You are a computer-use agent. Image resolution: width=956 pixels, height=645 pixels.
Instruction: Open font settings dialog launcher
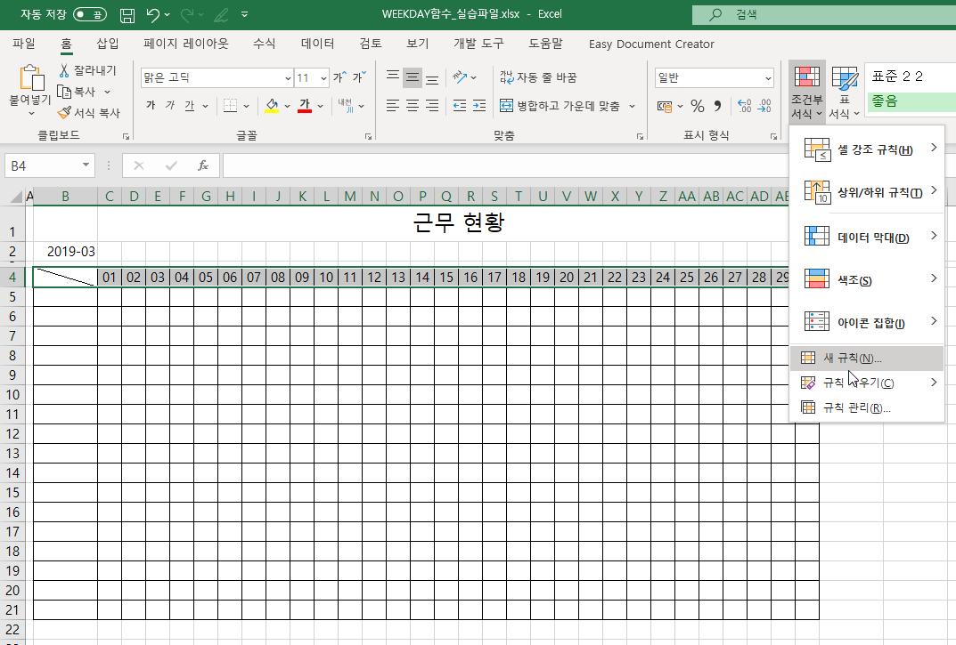pos(368,136)
